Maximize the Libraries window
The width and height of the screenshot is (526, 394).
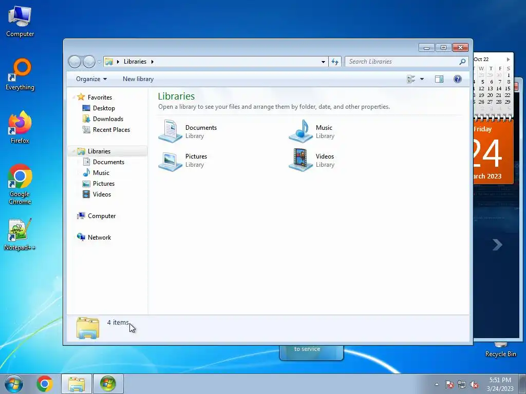[443, 48]
